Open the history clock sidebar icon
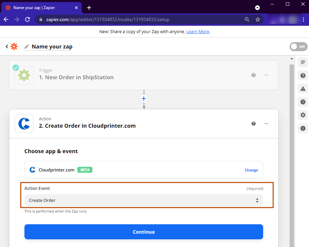Screen dimensions: 309x247 (303, 102)
